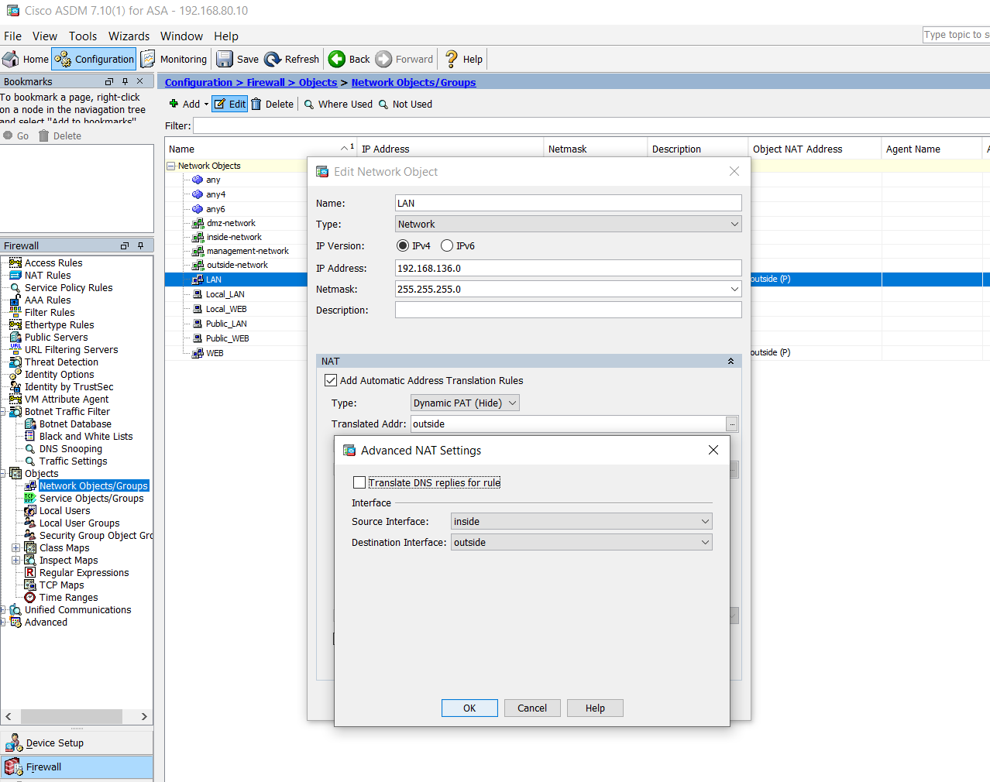Add a new network object
Screen dimensions: 990x782
[x=184, y=105]
